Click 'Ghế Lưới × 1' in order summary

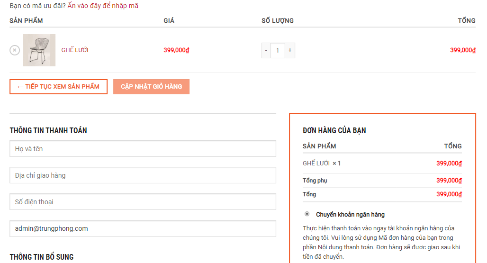(x=322, y=163)
